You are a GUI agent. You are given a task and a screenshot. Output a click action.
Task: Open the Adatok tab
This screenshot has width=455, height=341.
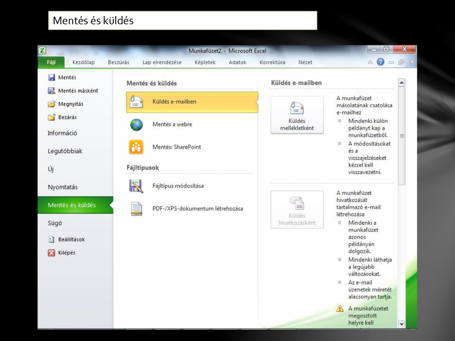238,62
